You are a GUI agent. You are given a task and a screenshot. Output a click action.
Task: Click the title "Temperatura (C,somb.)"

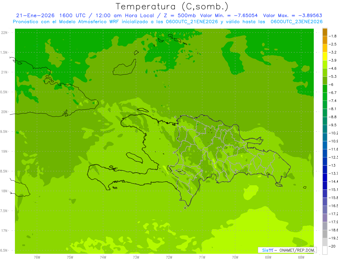coord(172,6)
